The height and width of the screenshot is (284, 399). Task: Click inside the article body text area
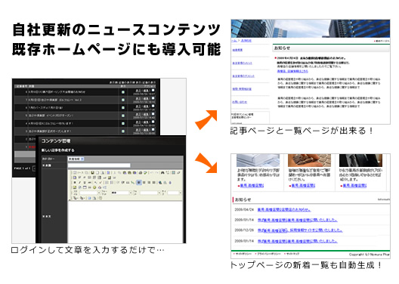click(125, 221)
